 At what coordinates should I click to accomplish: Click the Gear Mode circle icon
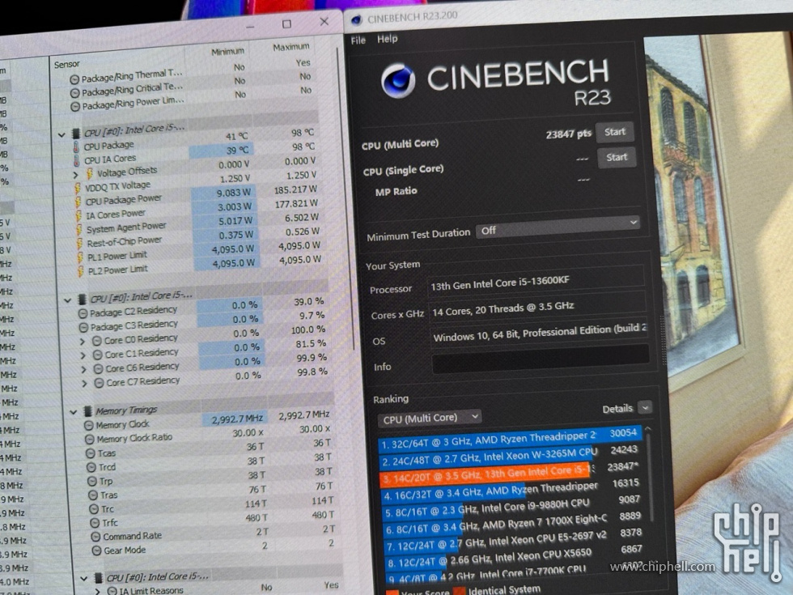[x=96, y=551]
